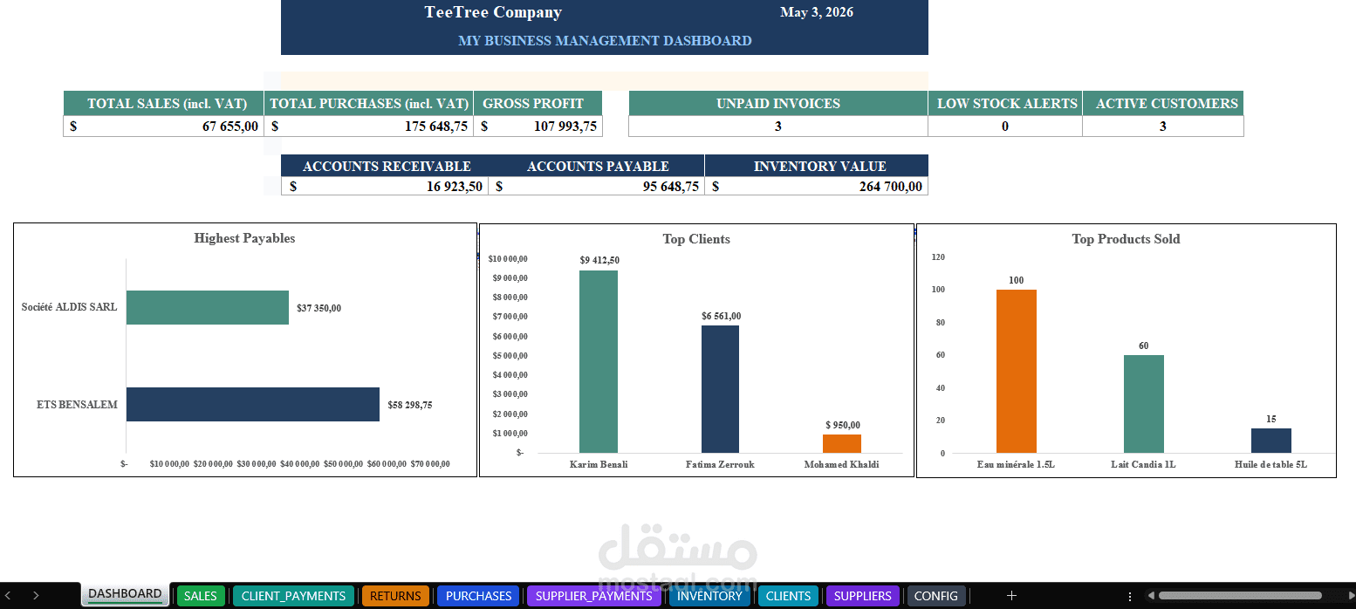The height and width of the screenshot is (609, 1356).
Task: Click the ACCOUNTS PAYABLE header
Action: [x=597, y=166]
